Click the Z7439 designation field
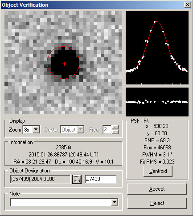The height and width of the screenshot is (216, 193). pos(101,179)
